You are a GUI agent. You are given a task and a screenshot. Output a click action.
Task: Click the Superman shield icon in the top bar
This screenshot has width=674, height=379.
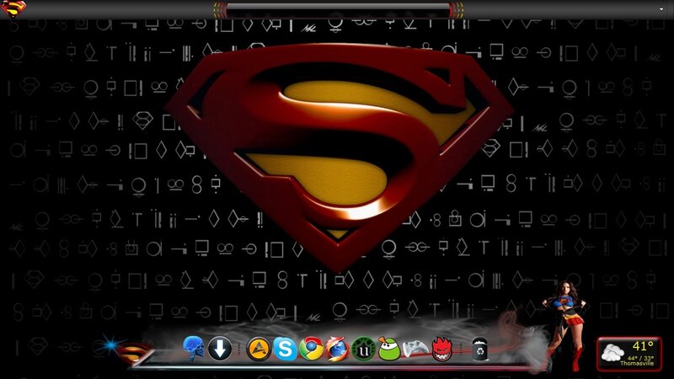point(13,8)
